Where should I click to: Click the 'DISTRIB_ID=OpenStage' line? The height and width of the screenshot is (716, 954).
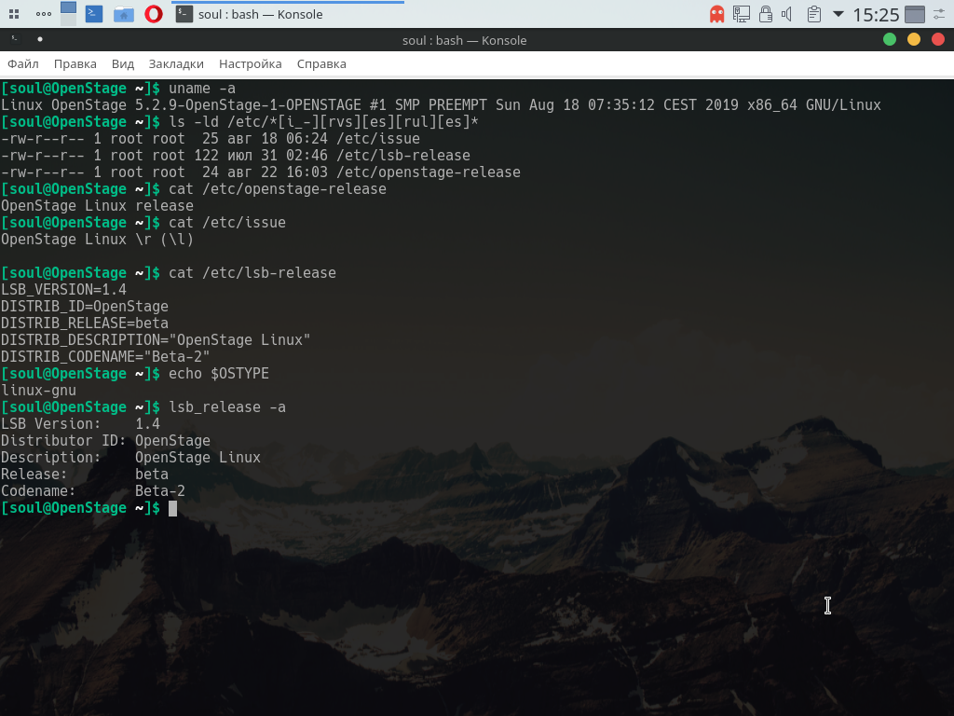85,306
